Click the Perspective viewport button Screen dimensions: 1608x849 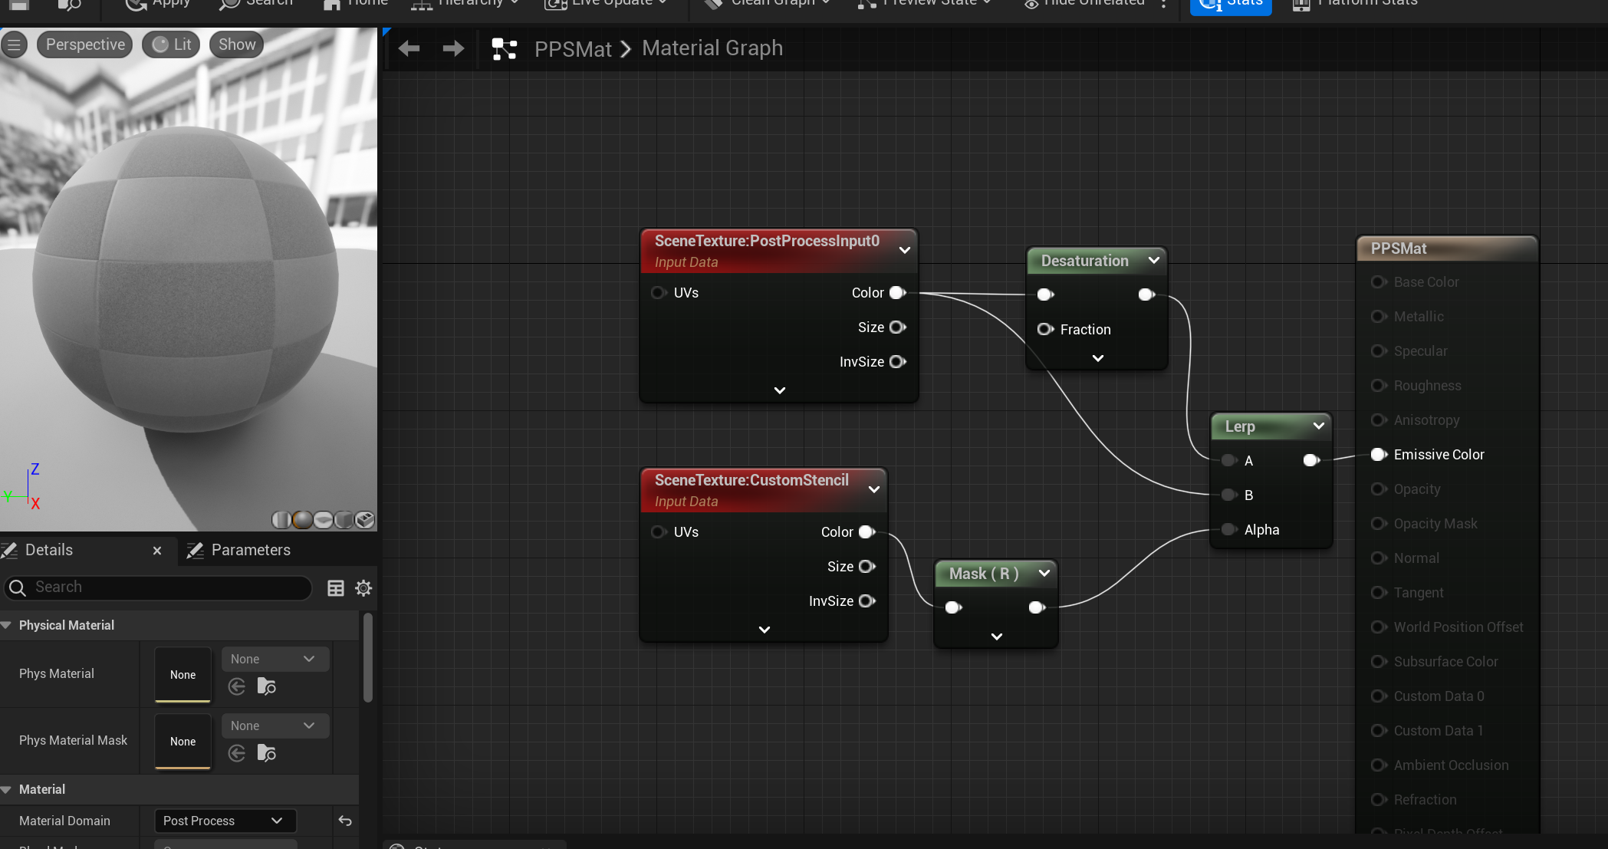pyautogui.click(x=85, y=45)
